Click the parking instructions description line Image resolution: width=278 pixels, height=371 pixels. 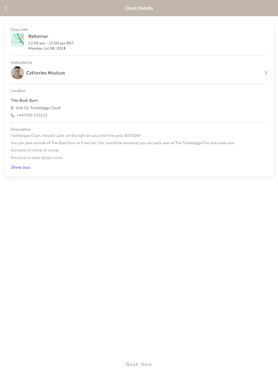(x=123, y=143)
